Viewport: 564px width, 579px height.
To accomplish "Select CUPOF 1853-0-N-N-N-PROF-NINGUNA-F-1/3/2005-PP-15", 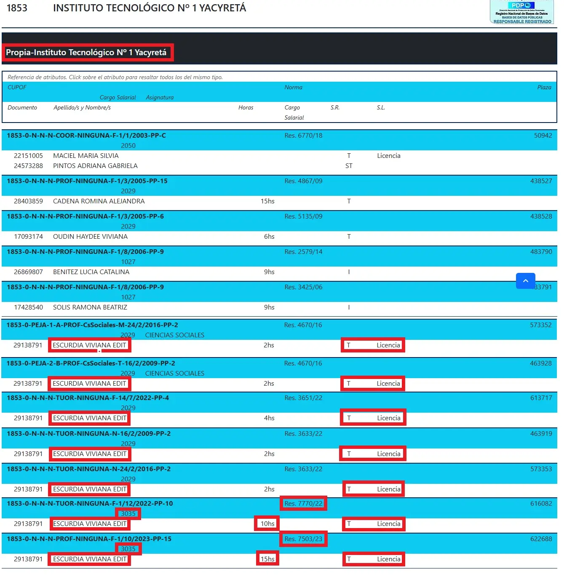I will coord(87,181).
